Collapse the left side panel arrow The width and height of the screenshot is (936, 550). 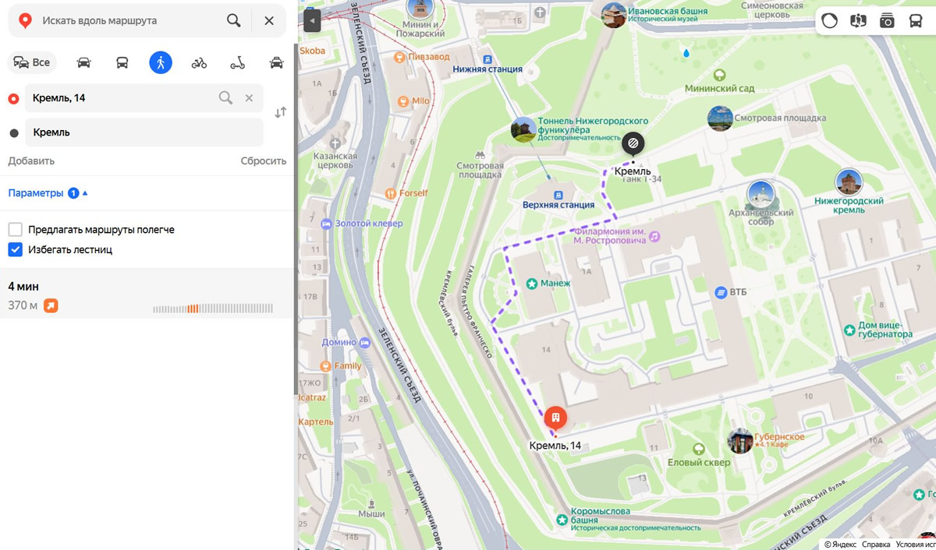311,20
